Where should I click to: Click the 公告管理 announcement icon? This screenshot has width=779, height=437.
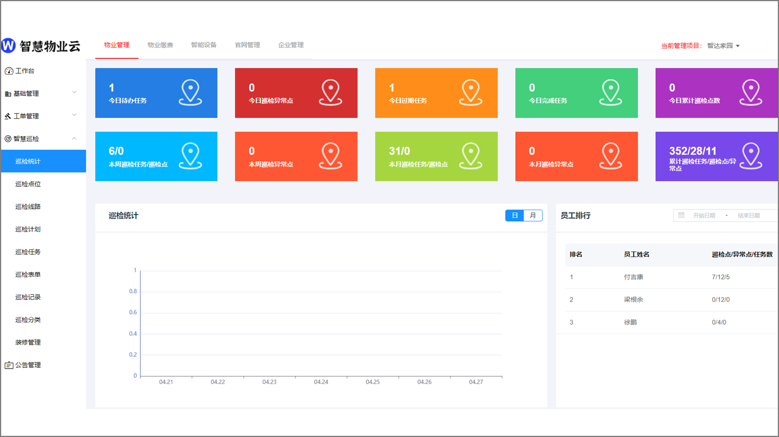pos(9,365)
